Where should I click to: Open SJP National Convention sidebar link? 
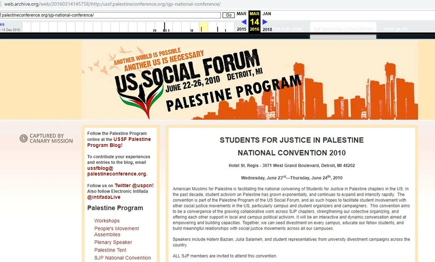122,258
